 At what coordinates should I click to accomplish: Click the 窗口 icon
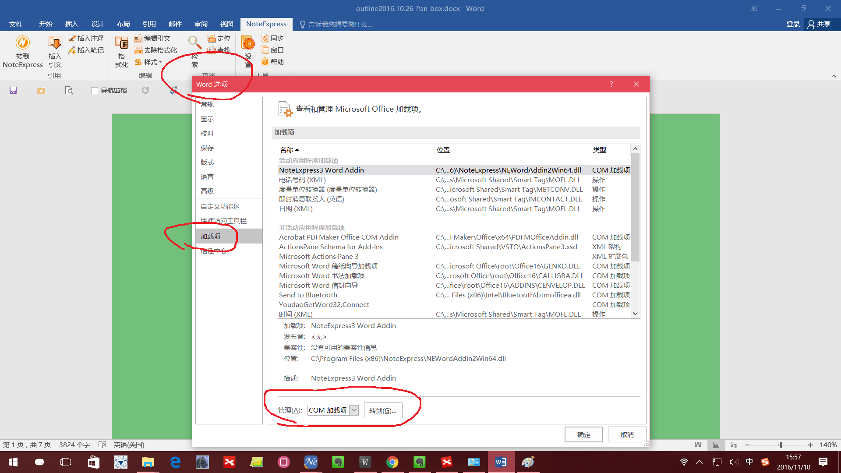272,50
